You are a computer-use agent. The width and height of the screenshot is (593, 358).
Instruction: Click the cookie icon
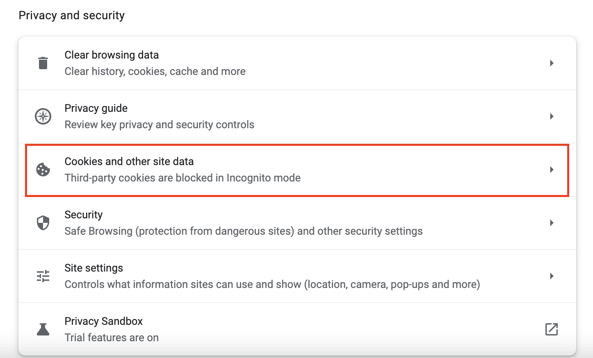point(43,170)
